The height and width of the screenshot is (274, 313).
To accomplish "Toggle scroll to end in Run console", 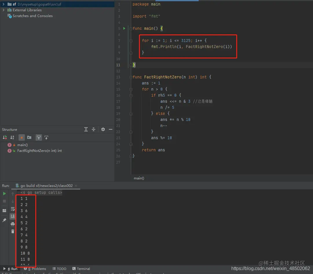I will click(12, 216).
